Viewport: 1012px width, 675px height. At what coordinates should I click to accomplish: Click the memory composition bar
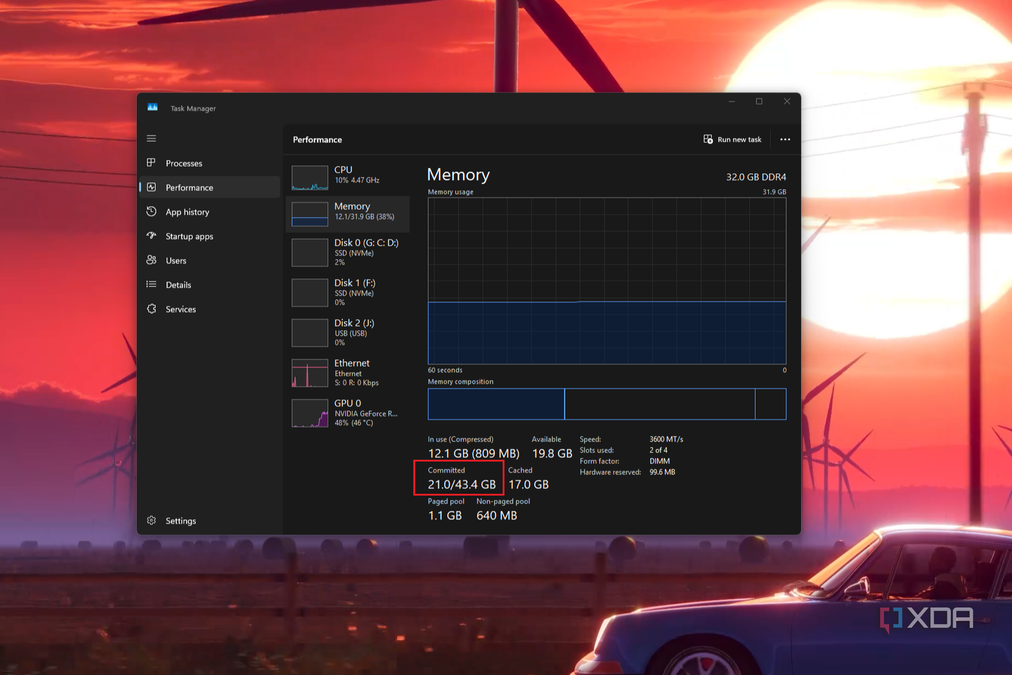point(607,404)
